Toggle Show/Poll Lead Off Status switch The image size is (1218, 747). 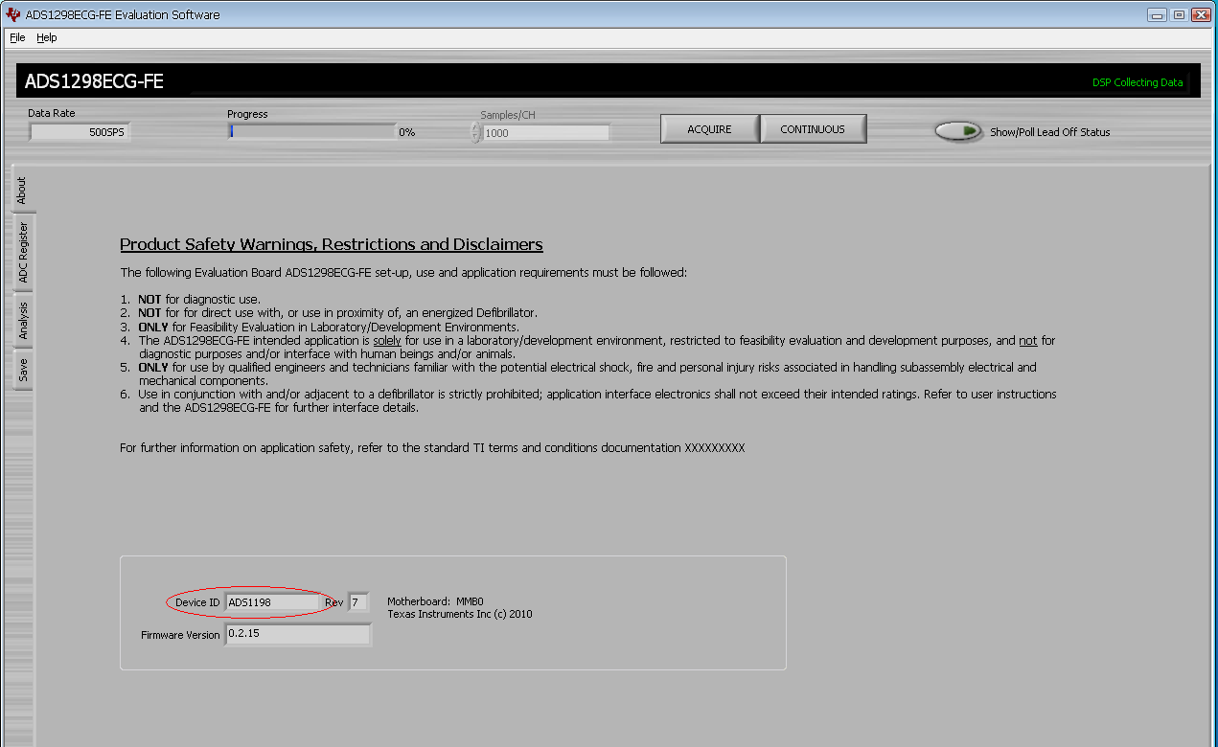(959, 131)
